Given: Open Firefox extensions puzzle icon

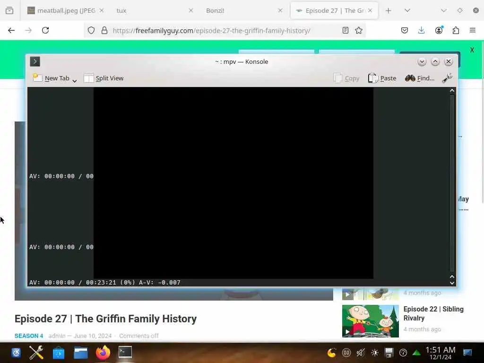Looking at the screenshot, I should coord(456,30).
